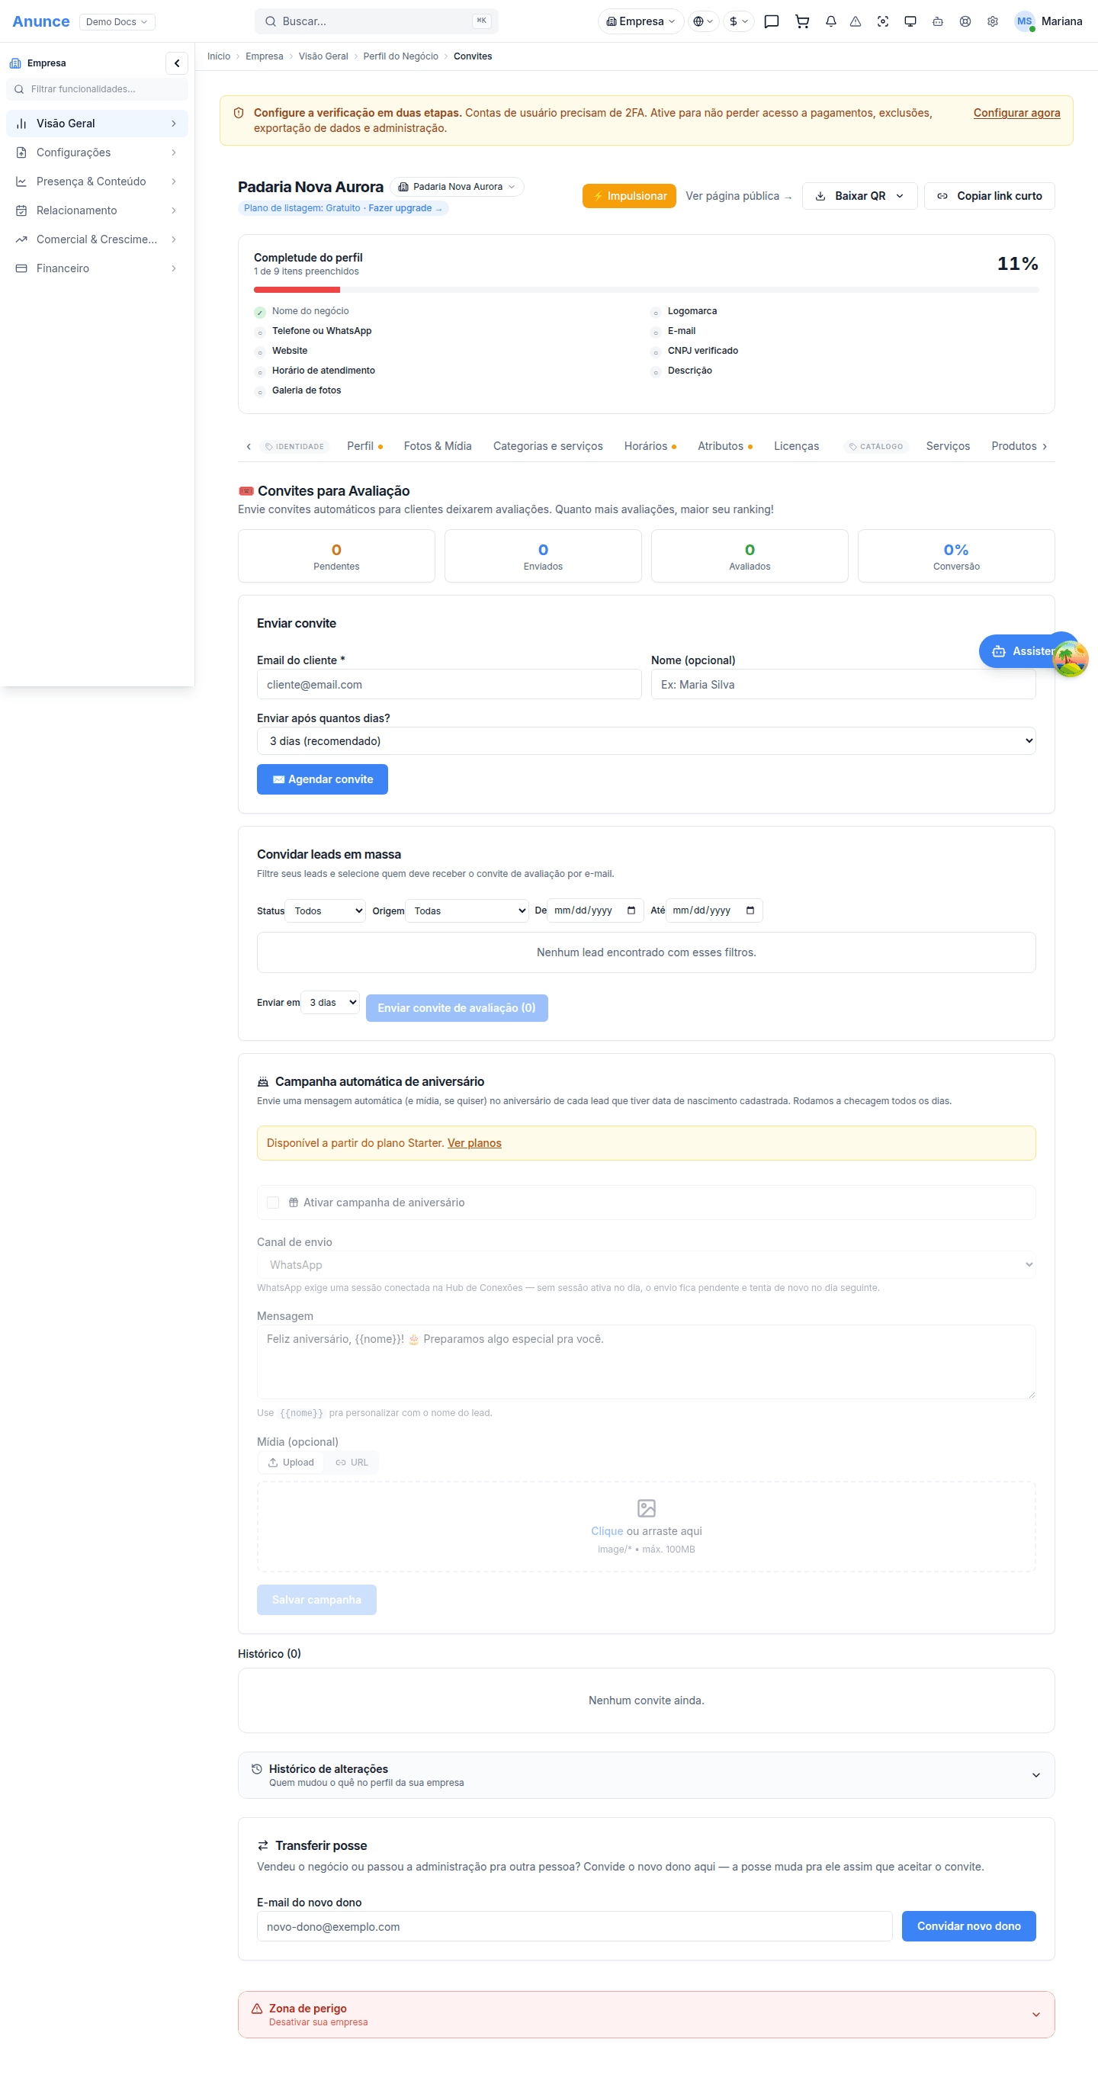Switch to the Fotos & Mídia tab
The height and width of the screenshot is (2081, 1098).
[x=437, y=446]
